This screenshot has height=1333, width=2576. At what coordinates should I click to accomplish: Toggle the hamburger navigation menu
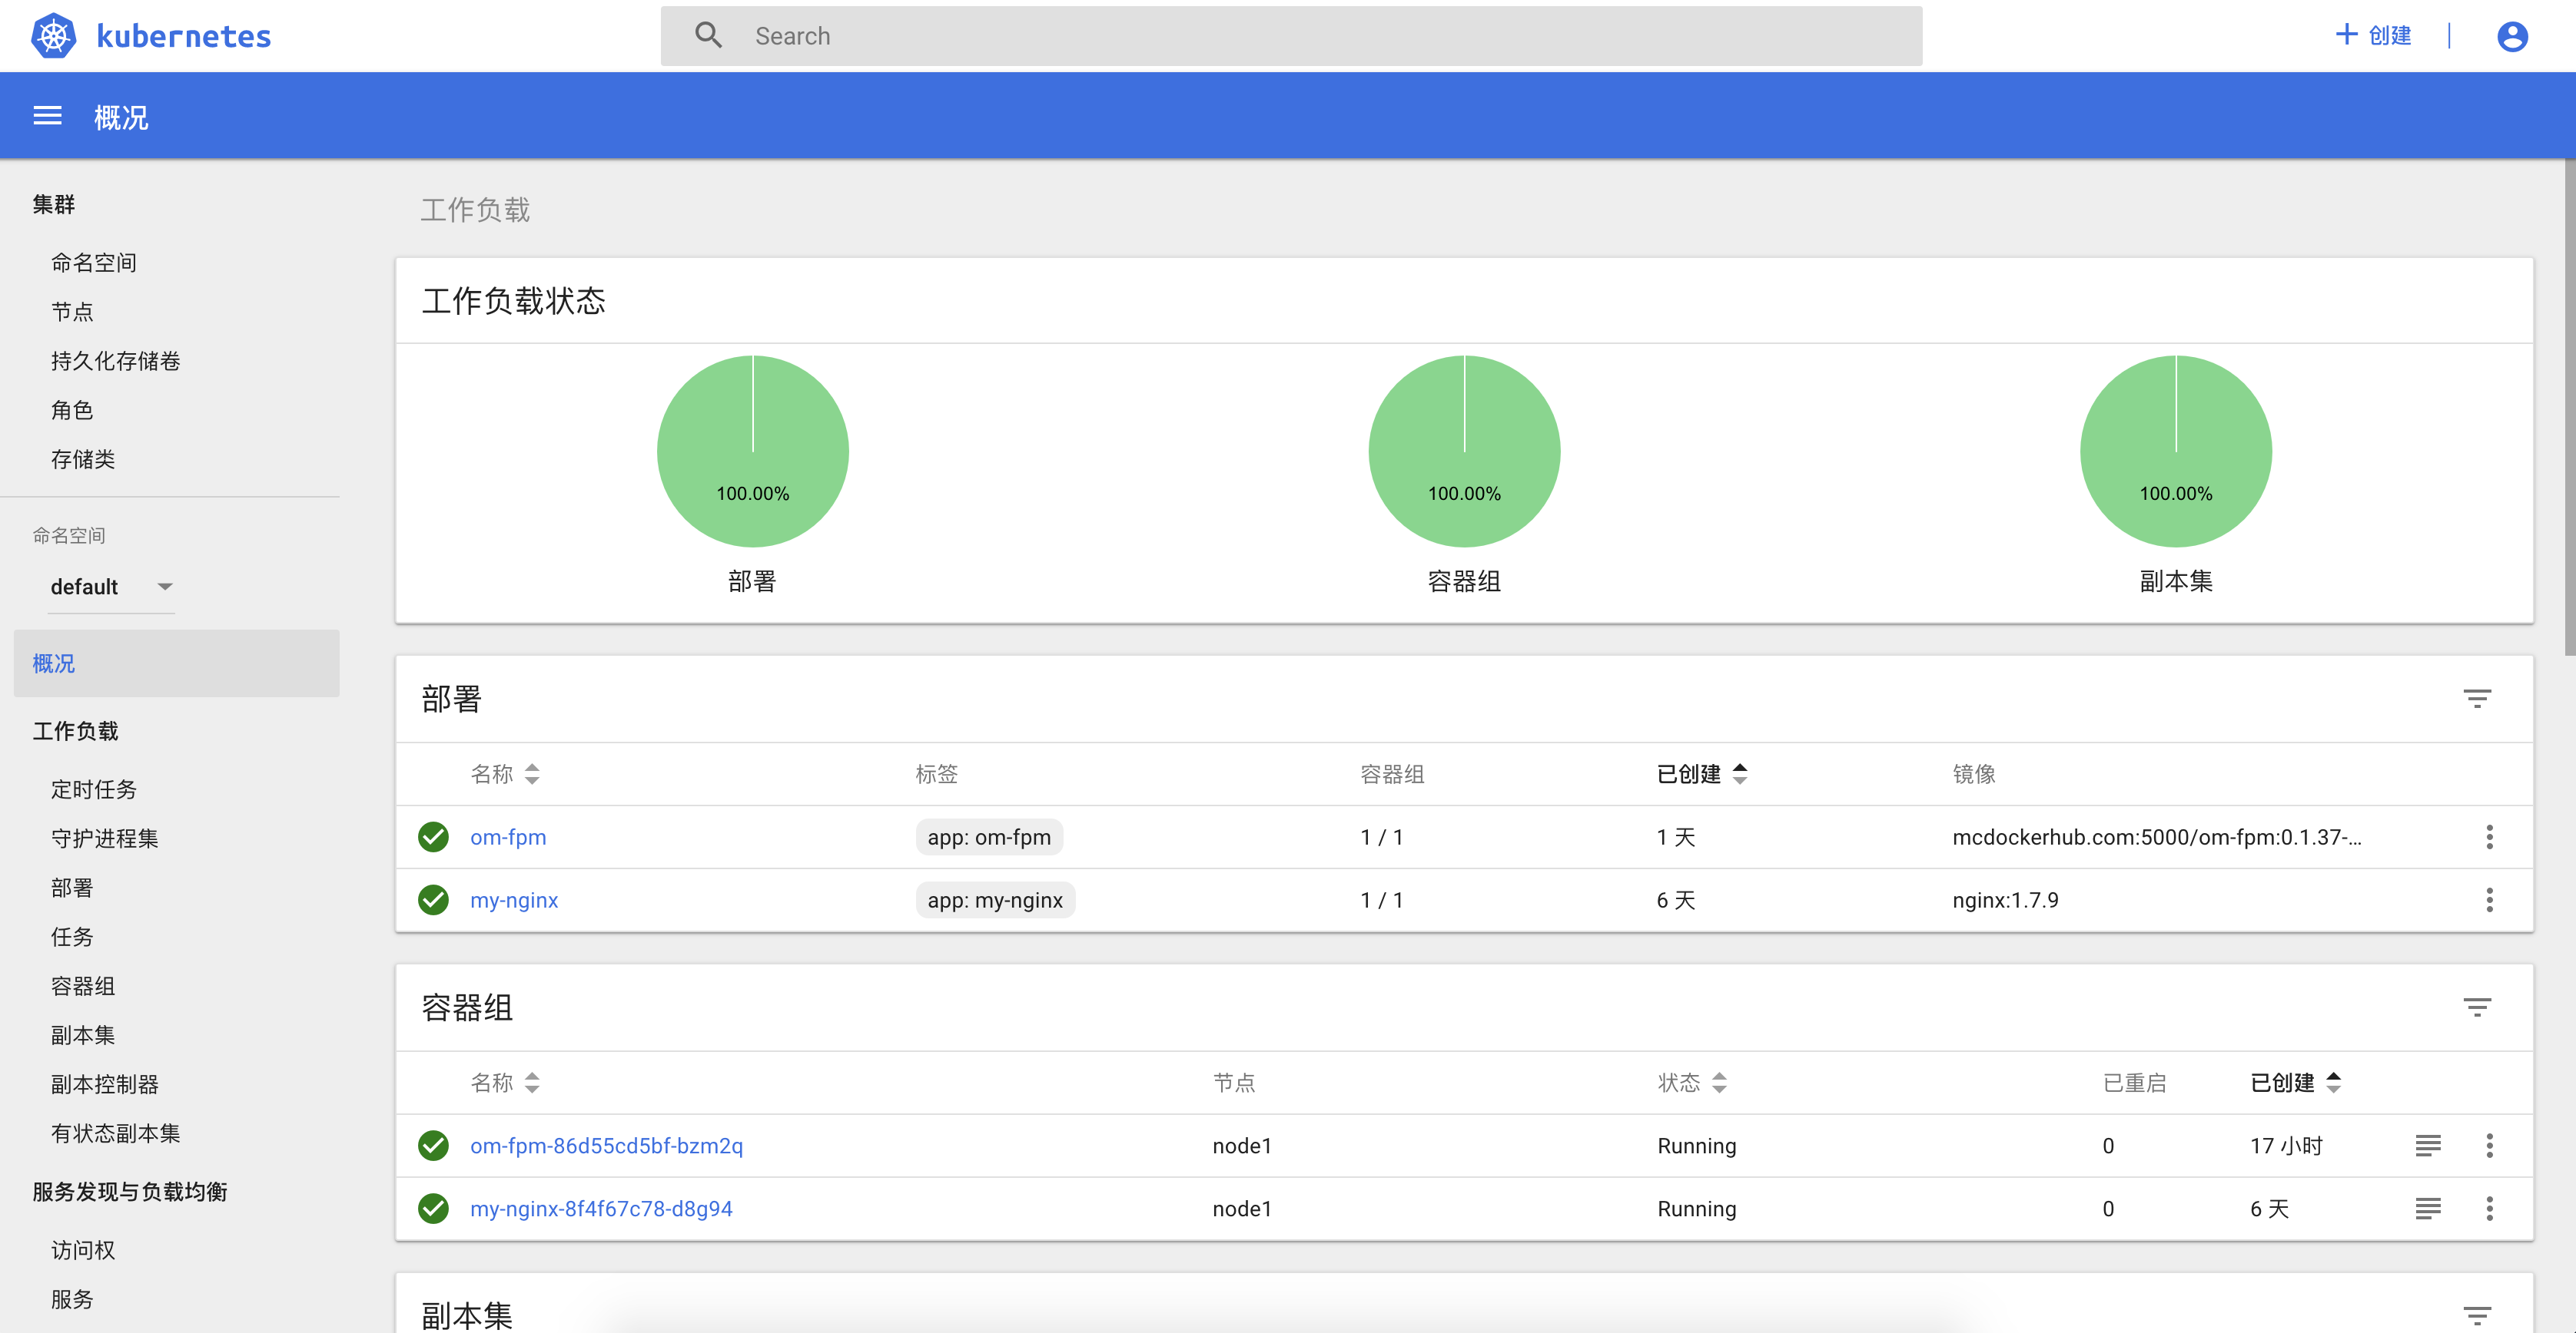48,116
